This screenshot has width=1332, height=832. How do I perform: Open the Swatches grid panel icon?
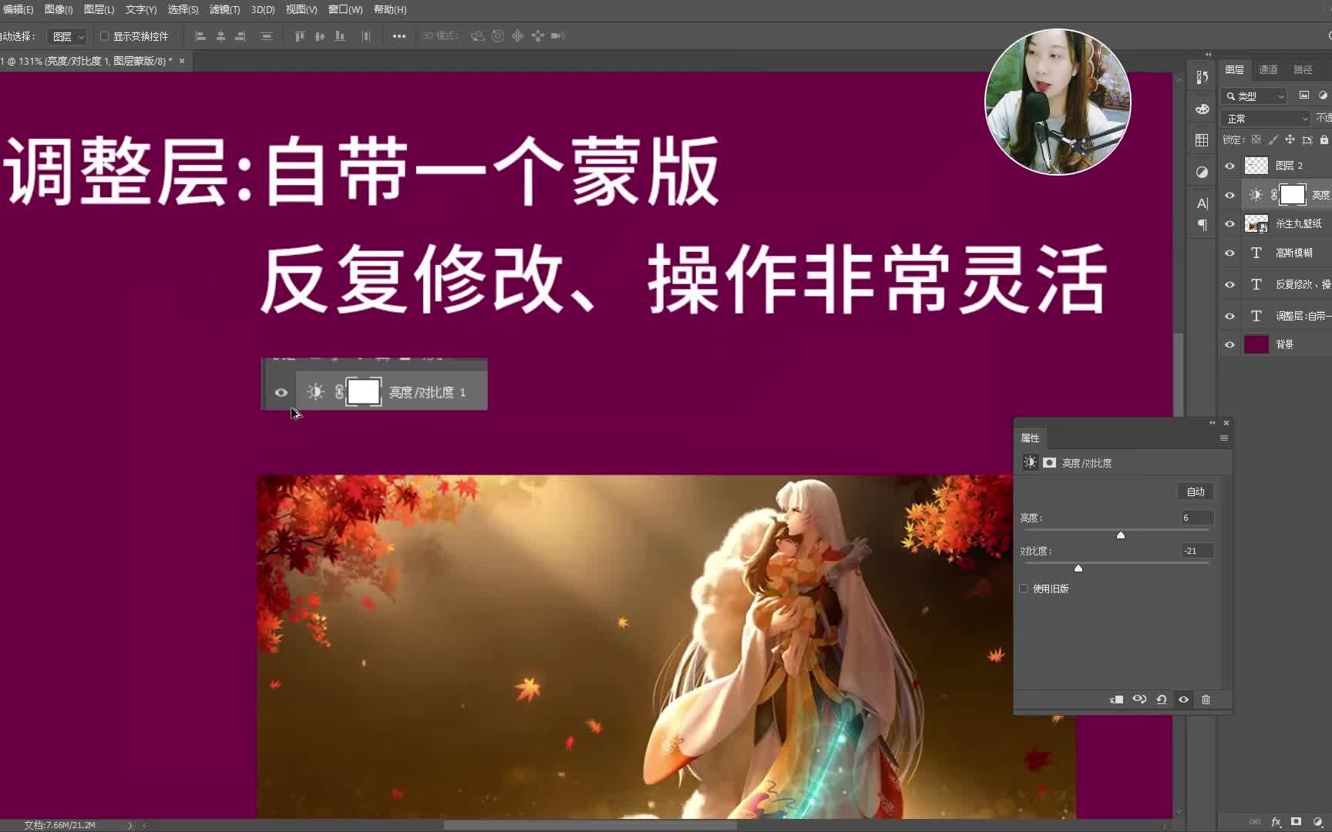coord(1202,140)
